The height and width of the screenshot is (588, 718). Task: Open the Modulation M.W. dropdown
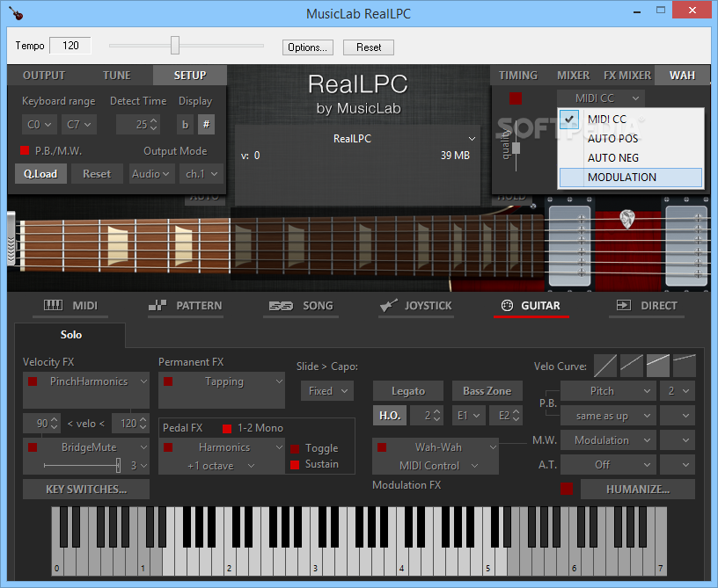coord(608,440)
